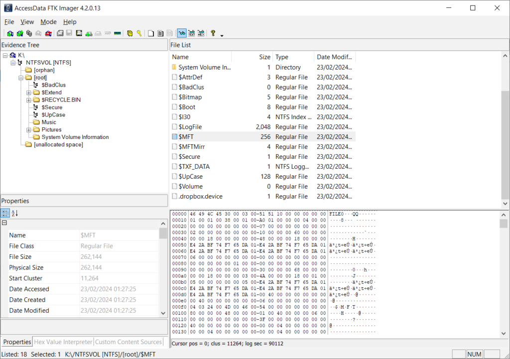Expand the $RECYCLE.BIN folder node
The width and height of the screenshot is (510, 359).
point(28,100)
